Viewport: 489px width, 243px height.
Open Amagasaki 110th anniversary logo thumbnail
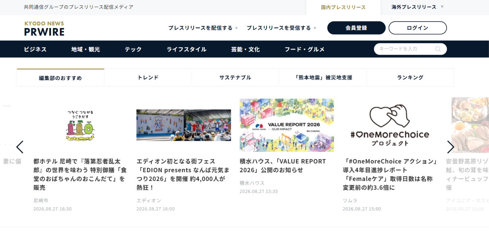pos(81,125)
